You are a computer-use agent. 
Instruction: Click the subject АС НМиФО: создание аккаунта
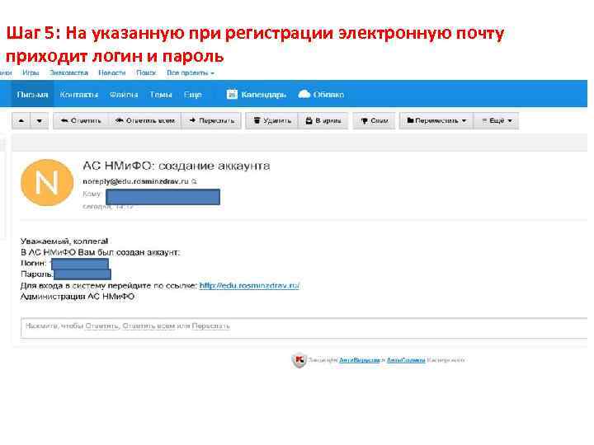point(177,166)
